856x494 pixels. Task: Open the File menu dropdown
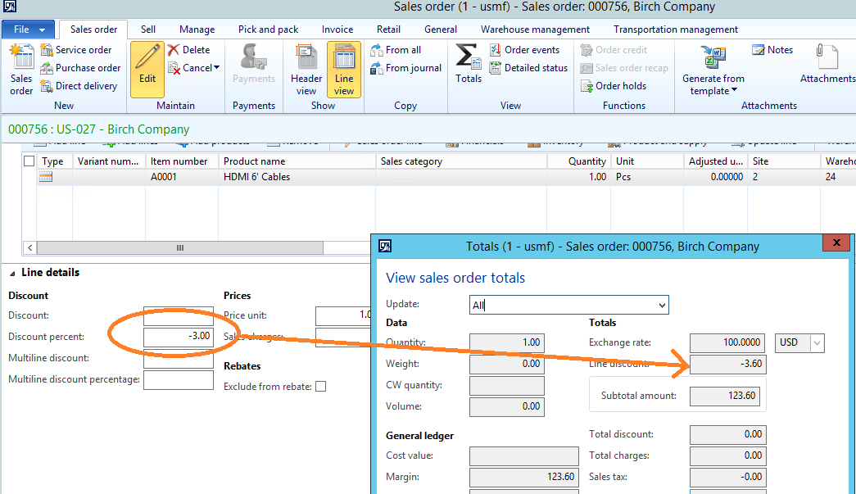click(x=29, y=29)
